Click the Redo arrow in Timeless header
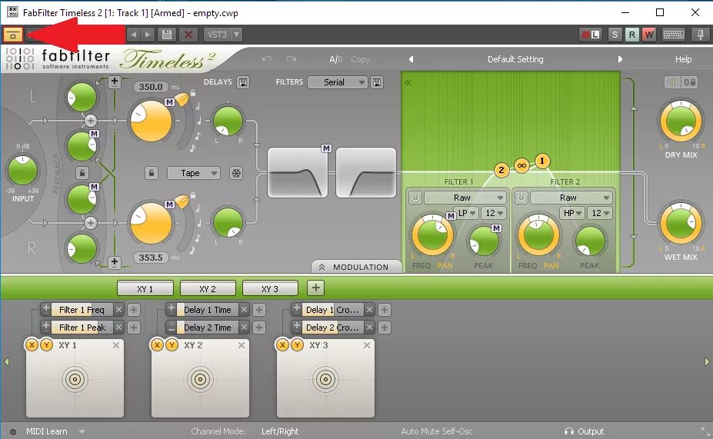 (x=292, y=59)
